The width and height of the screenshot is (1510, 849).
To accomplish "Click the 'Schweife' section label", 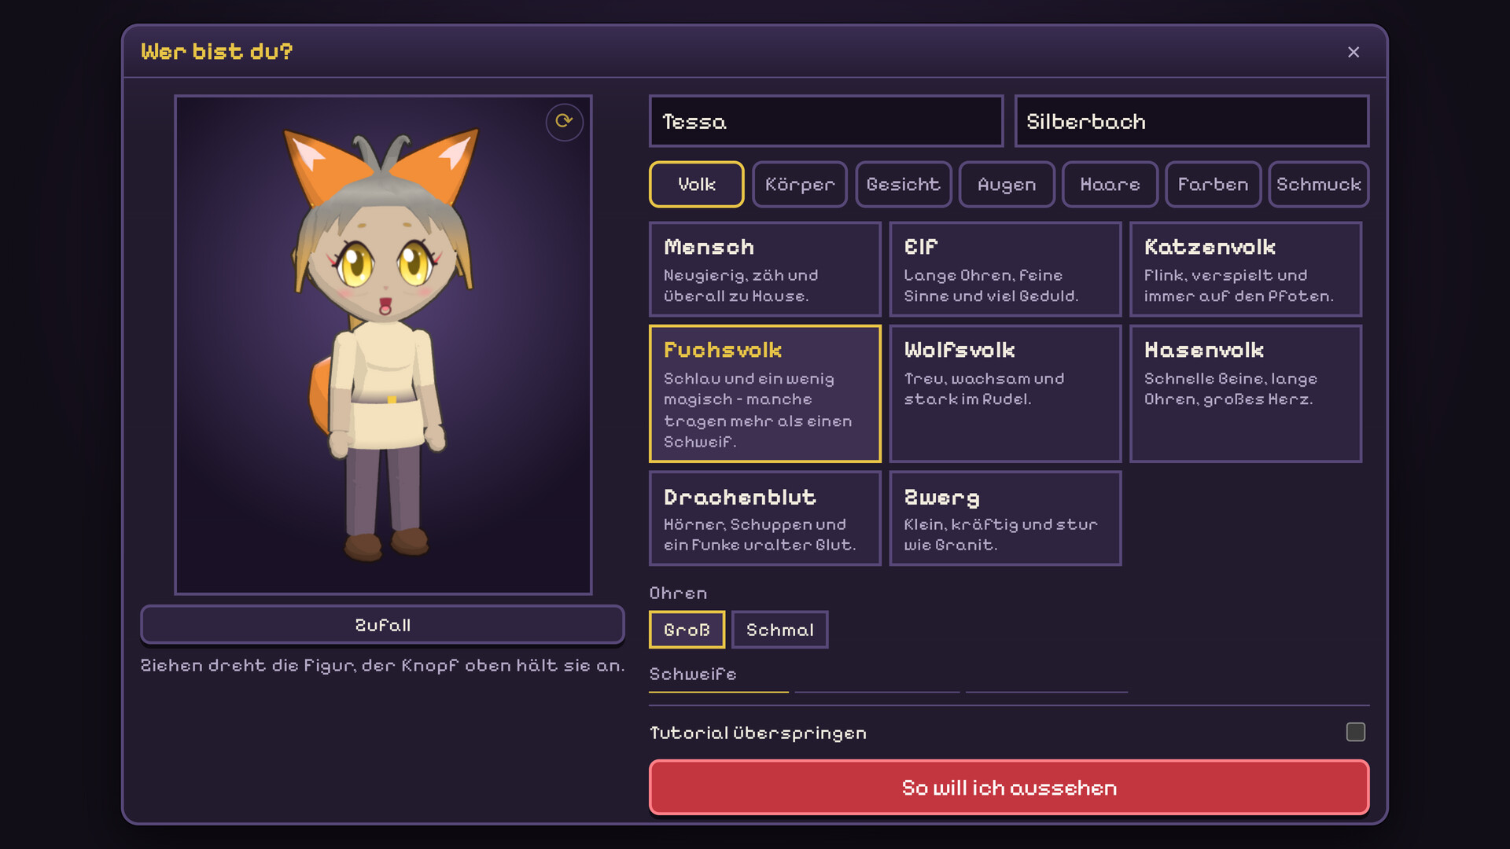I will [692, 674].
